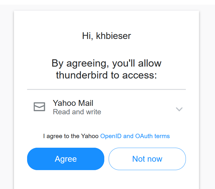Expand the Yahoo Mail permission details chevron
This screenshot has height=189, width=215.
(x=179, y=109)
